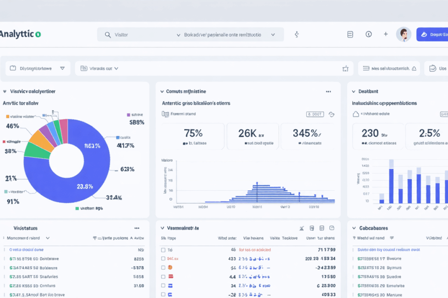Click the magnifier icon in the search bar
The image size is (448, 298).
[x=108, y=35]
